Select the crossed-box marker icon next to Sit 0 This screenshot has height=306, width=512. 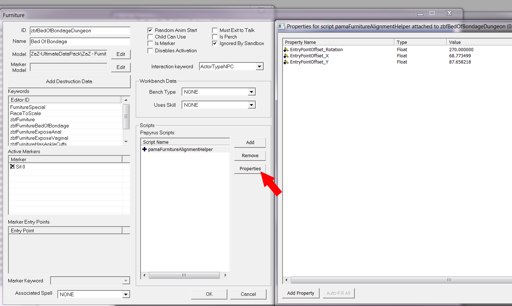coord(12,167)
